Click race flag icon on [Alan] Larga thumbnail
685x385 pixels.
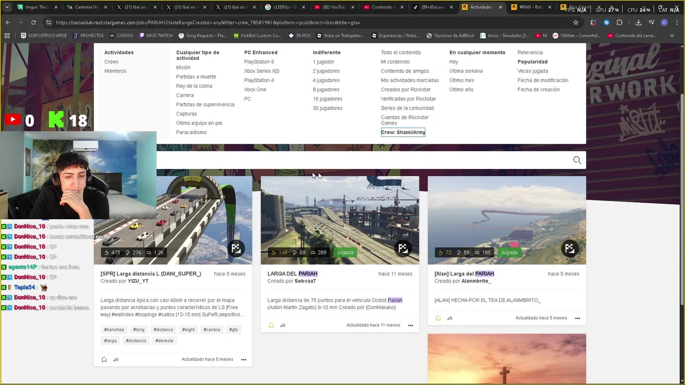tap(569, 248)
